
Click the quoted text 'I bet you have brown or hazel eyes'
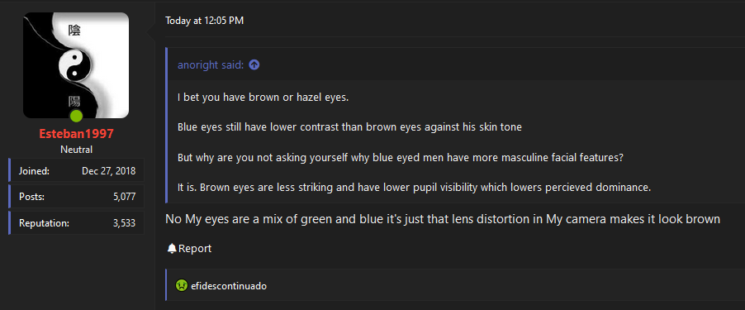(x=263, y=98)
